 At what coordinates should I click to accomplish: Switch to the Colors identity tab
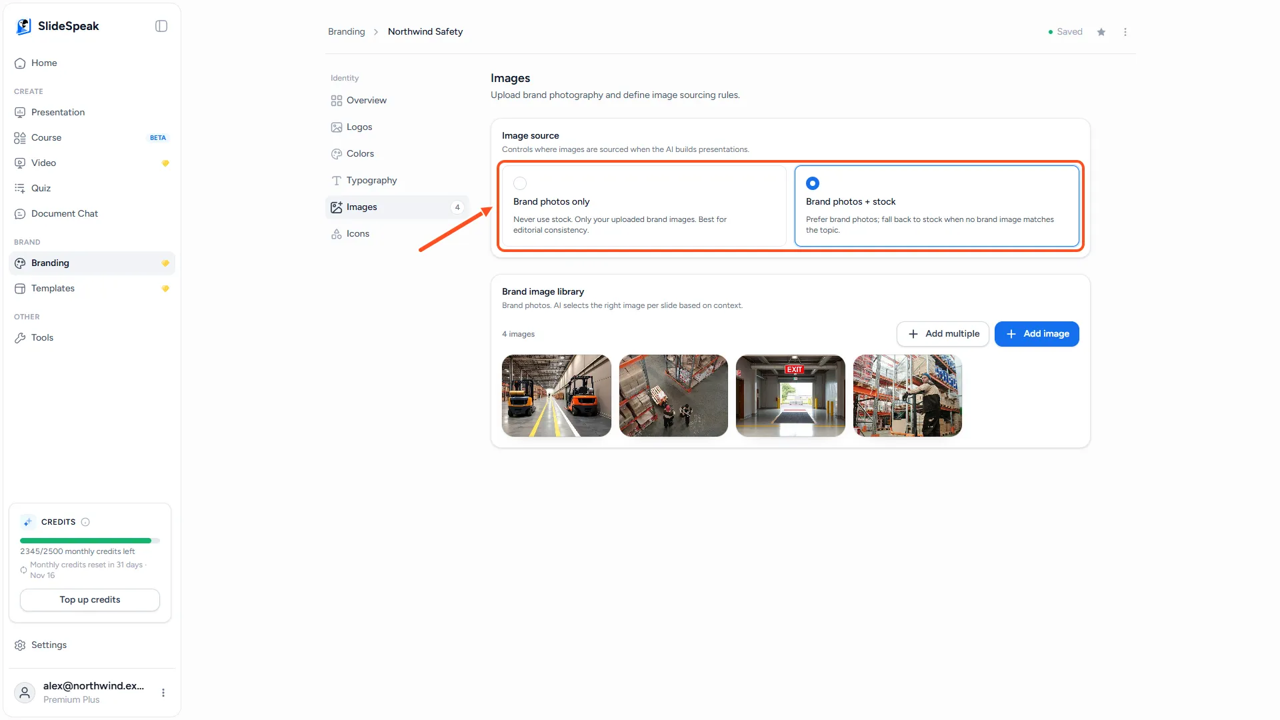[x=397, y=154]
